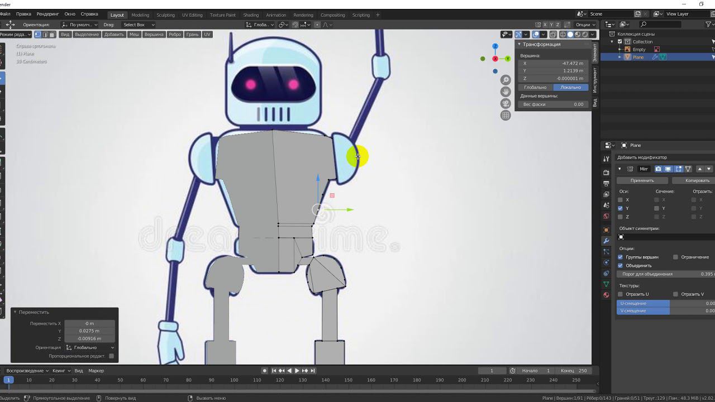715x402 pixels.
Task: Open the Select Box drag dropdown
Action: click(x=138, y=25)
